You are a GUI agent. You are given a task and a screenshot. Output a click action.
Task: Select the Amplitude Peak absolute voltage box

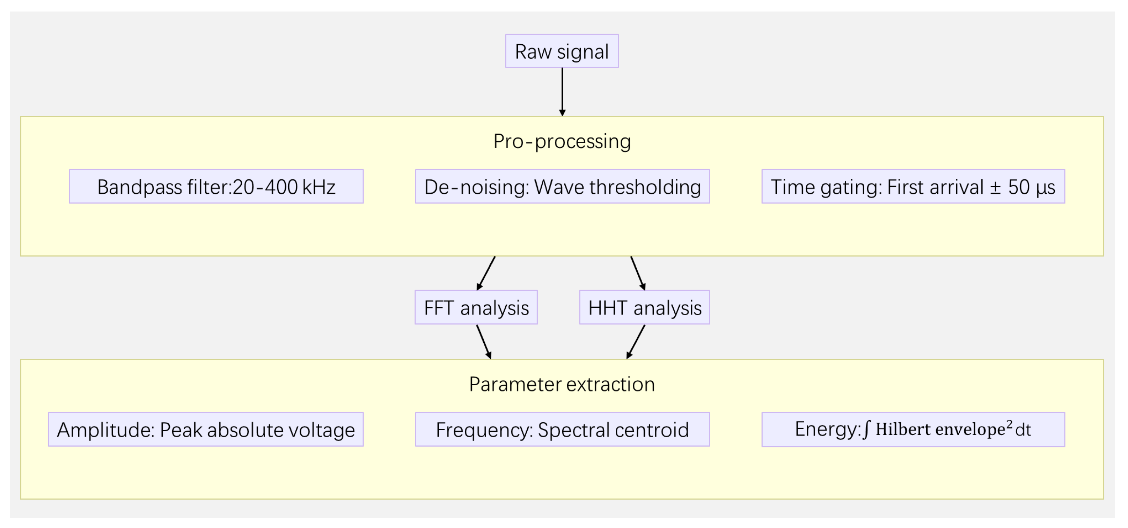click(x=205, y=430)
